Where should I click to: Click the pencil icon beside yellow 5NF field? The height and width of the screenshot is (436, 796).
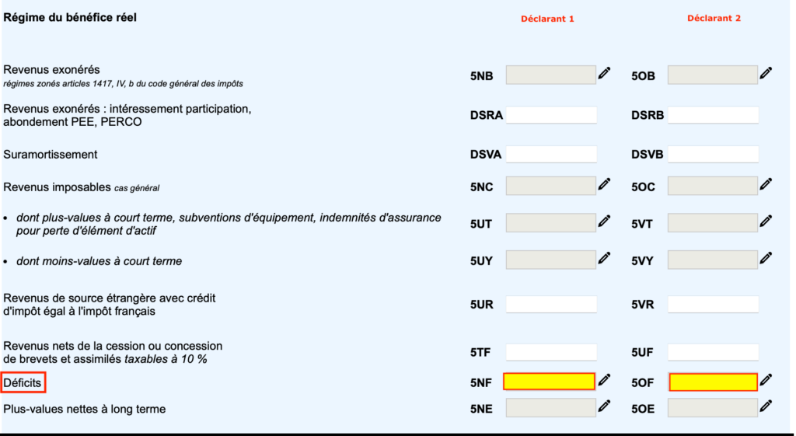pos(604,380)
